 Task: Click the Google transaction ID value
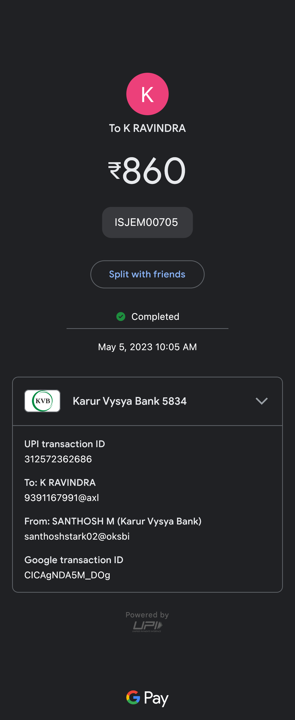67,575
